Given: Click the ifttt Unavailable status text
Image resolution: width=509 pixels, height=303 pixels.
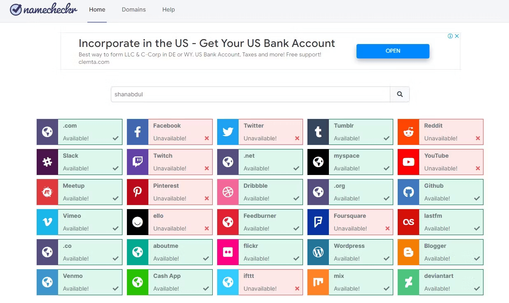Looking at the screenshot, I should tap(260, 289).
